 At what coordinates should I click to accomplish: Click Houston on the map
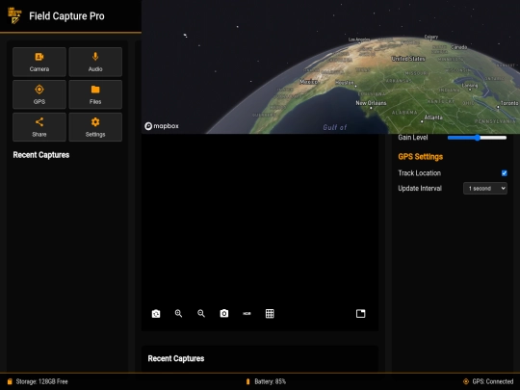(x=345, y=82)
